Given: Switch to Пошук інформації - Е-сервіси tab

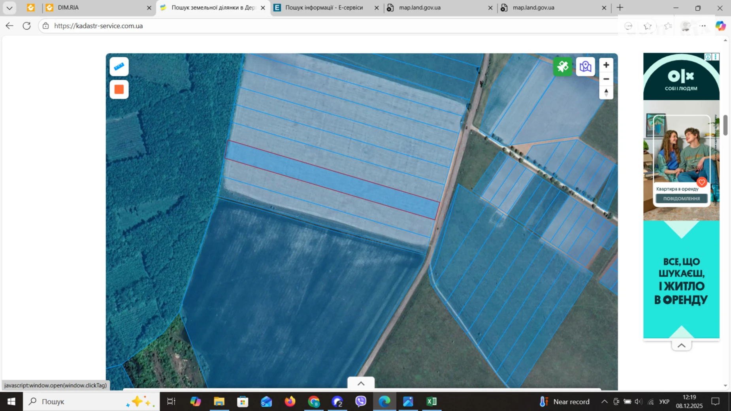Looking at the screenshot, I should point(324,8).
